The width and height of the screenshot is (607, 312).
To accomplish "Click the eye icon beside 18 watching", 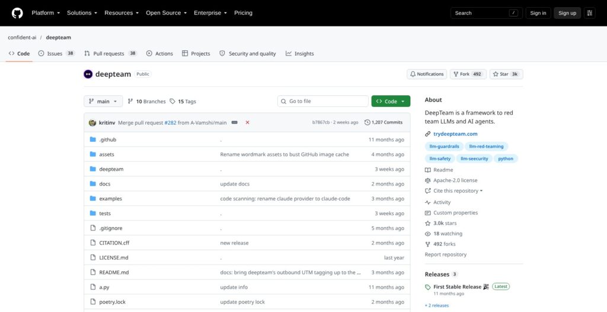I will point(428,233).
